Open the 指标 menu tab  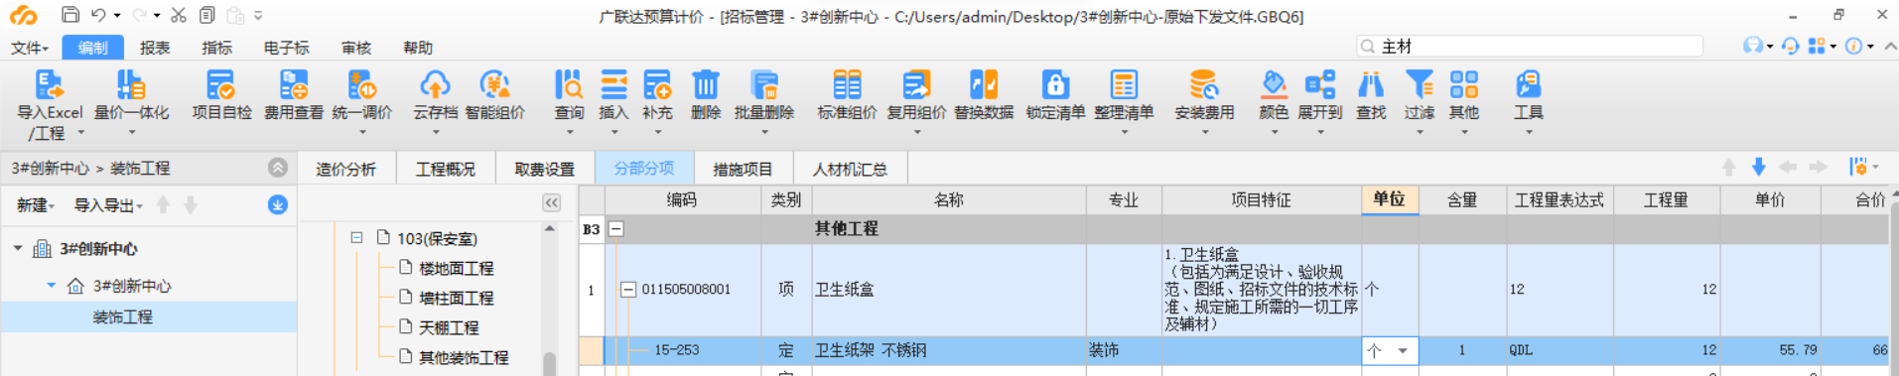pyautogui.click(x=216, y=48)
